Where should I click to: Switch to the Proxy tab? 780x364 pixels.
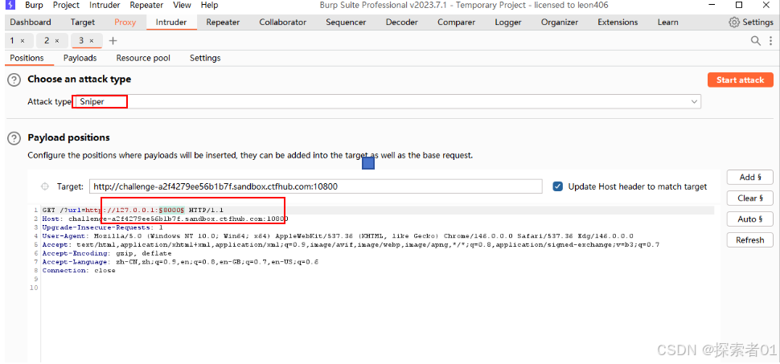(x=125, y=22)
